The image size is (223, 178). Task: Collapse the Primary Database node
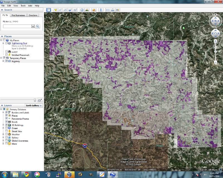(1, 109)
